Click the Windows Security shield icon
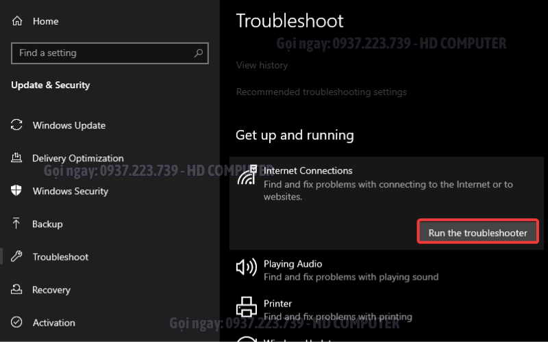This screenshot has width=548, height=342. click(x=16, y=191)
